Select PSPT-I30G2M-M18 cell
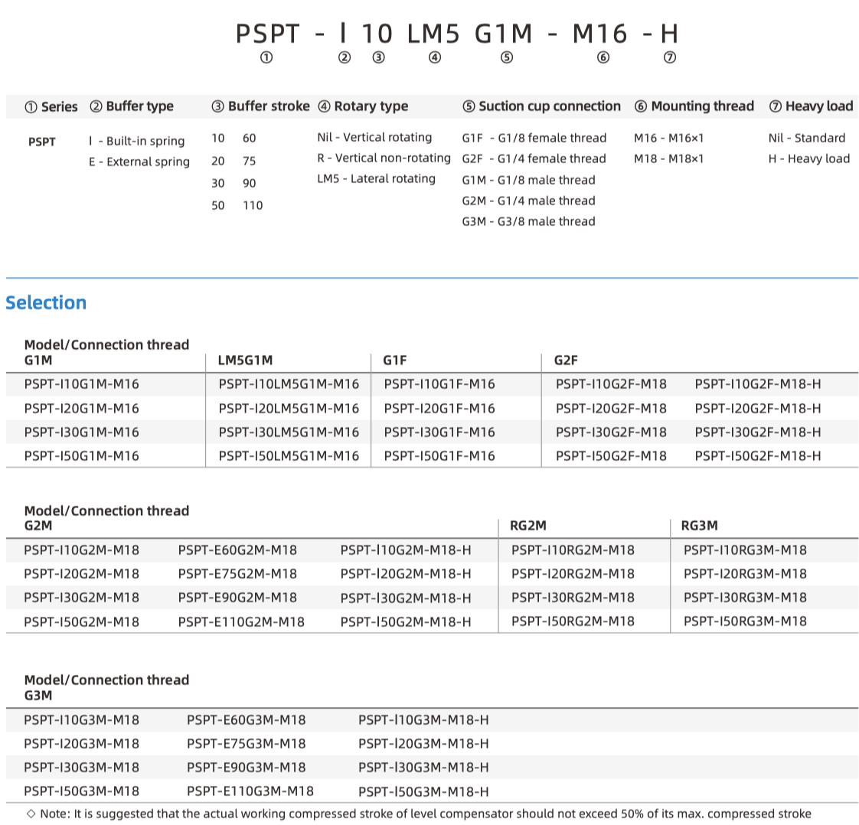The height and width of the screenshot is (825, 859). [82, 598]
